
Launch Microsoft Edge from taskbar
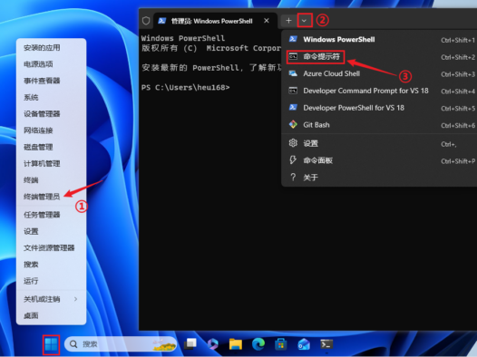click(x=258, y=344)
